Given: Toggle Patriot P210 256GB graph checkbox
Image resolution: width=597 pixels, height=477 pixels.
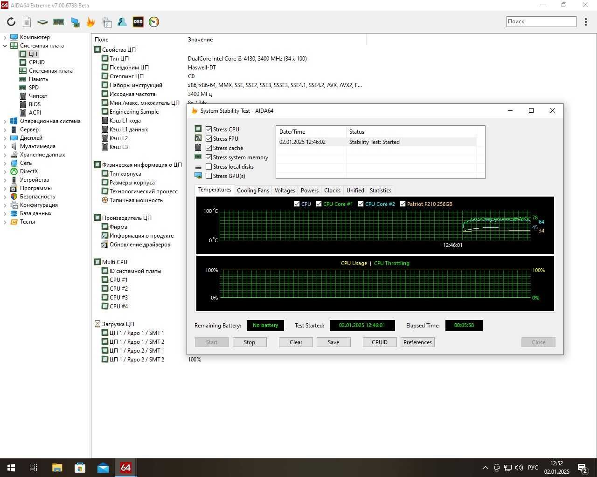Looking at the screenshot, I should pos(403,204).
